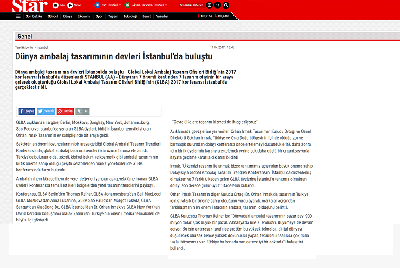Decrease font size with small A
This screenshot has width=400, height=268.
[x=86, y=111]
